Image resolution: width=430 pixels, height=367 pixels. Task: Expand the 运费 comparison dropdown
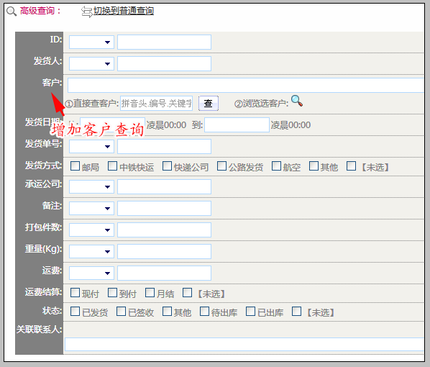click(91, 273)
